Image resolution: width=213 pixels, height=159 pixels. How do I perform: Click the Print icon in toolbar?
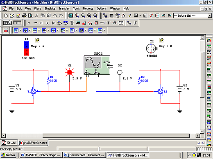[x=24, y=15]
